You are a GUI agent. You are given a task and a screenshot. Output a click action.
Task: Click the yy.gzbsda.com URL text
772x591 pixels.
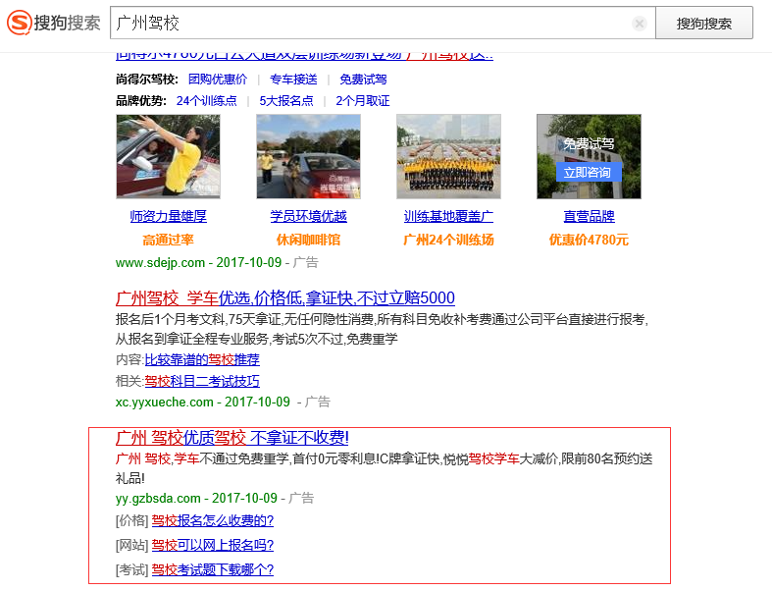pyautogui.click(x=158, y=499)
